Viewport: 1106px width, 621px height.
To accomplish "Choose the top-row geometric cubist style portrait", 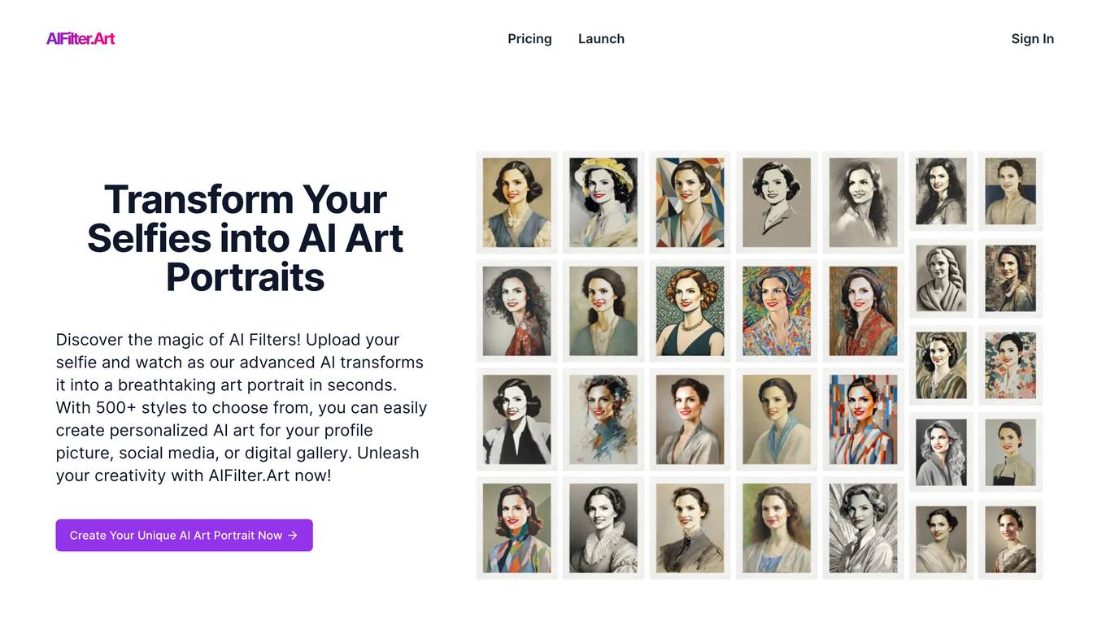I will (690, 202).
